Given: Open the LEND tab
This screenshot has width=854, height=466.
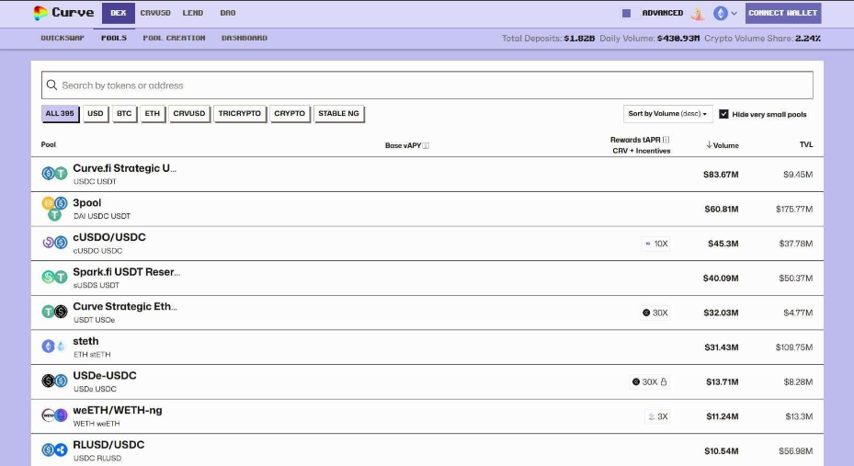Looking at the screenshot, I should (x=193, y=13).
